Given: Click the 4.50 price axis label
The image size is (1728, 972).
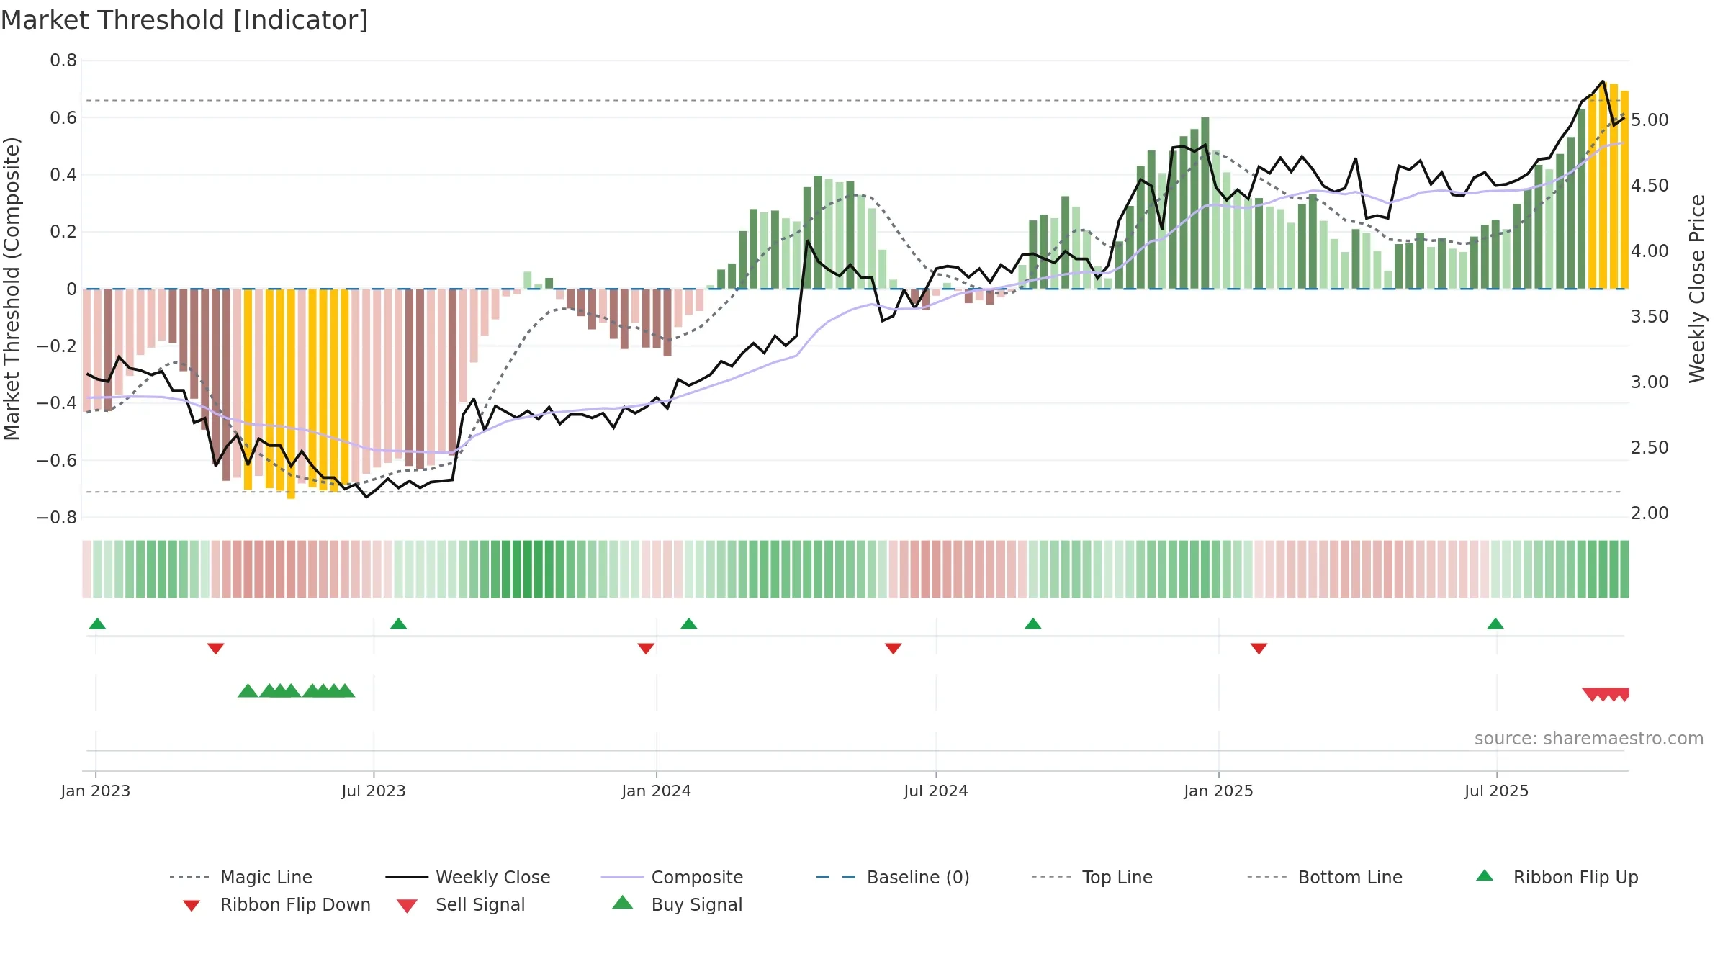Looking at the screenshot, I should point(1650,186).
